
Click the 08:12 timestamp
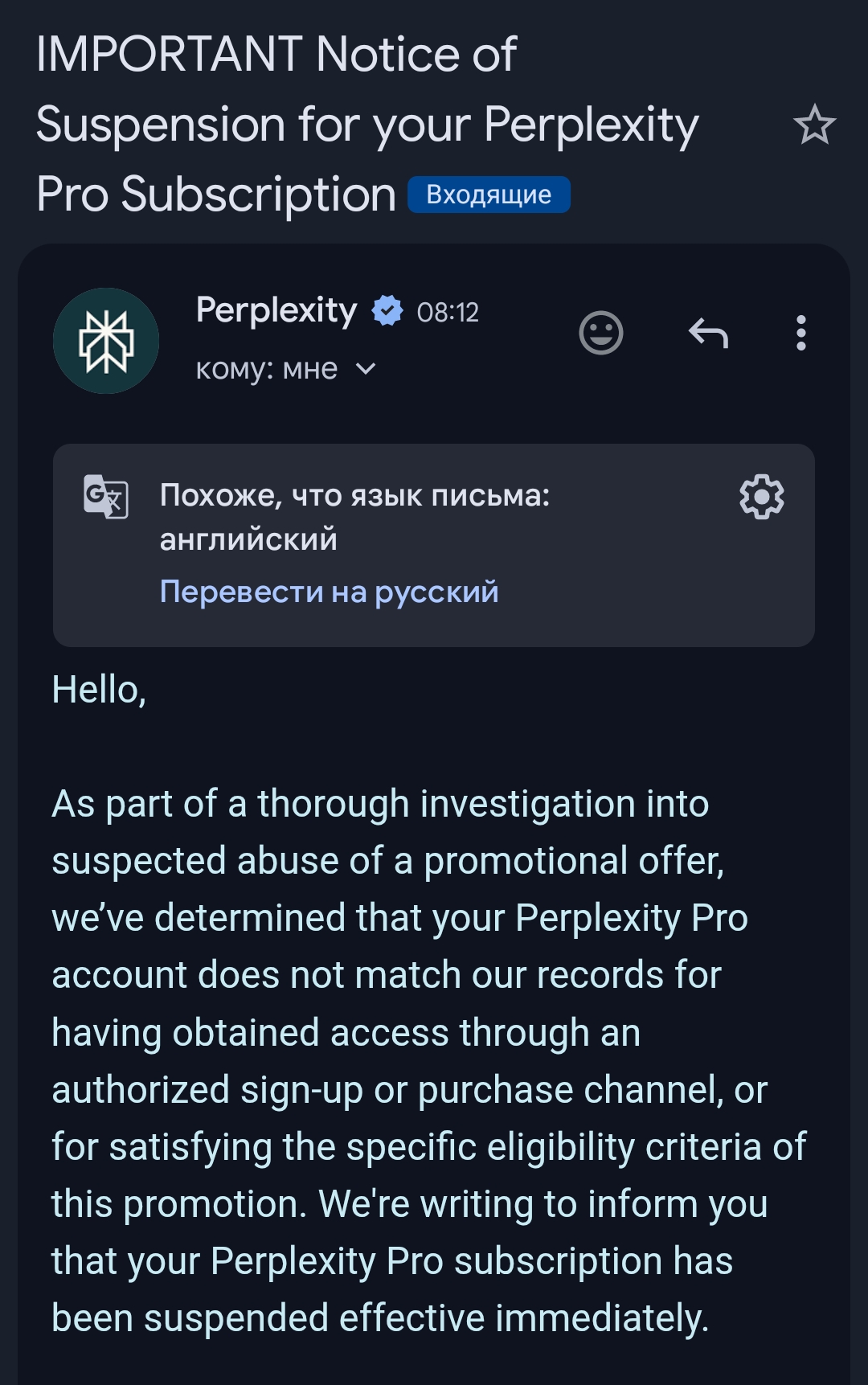(448, 312)
